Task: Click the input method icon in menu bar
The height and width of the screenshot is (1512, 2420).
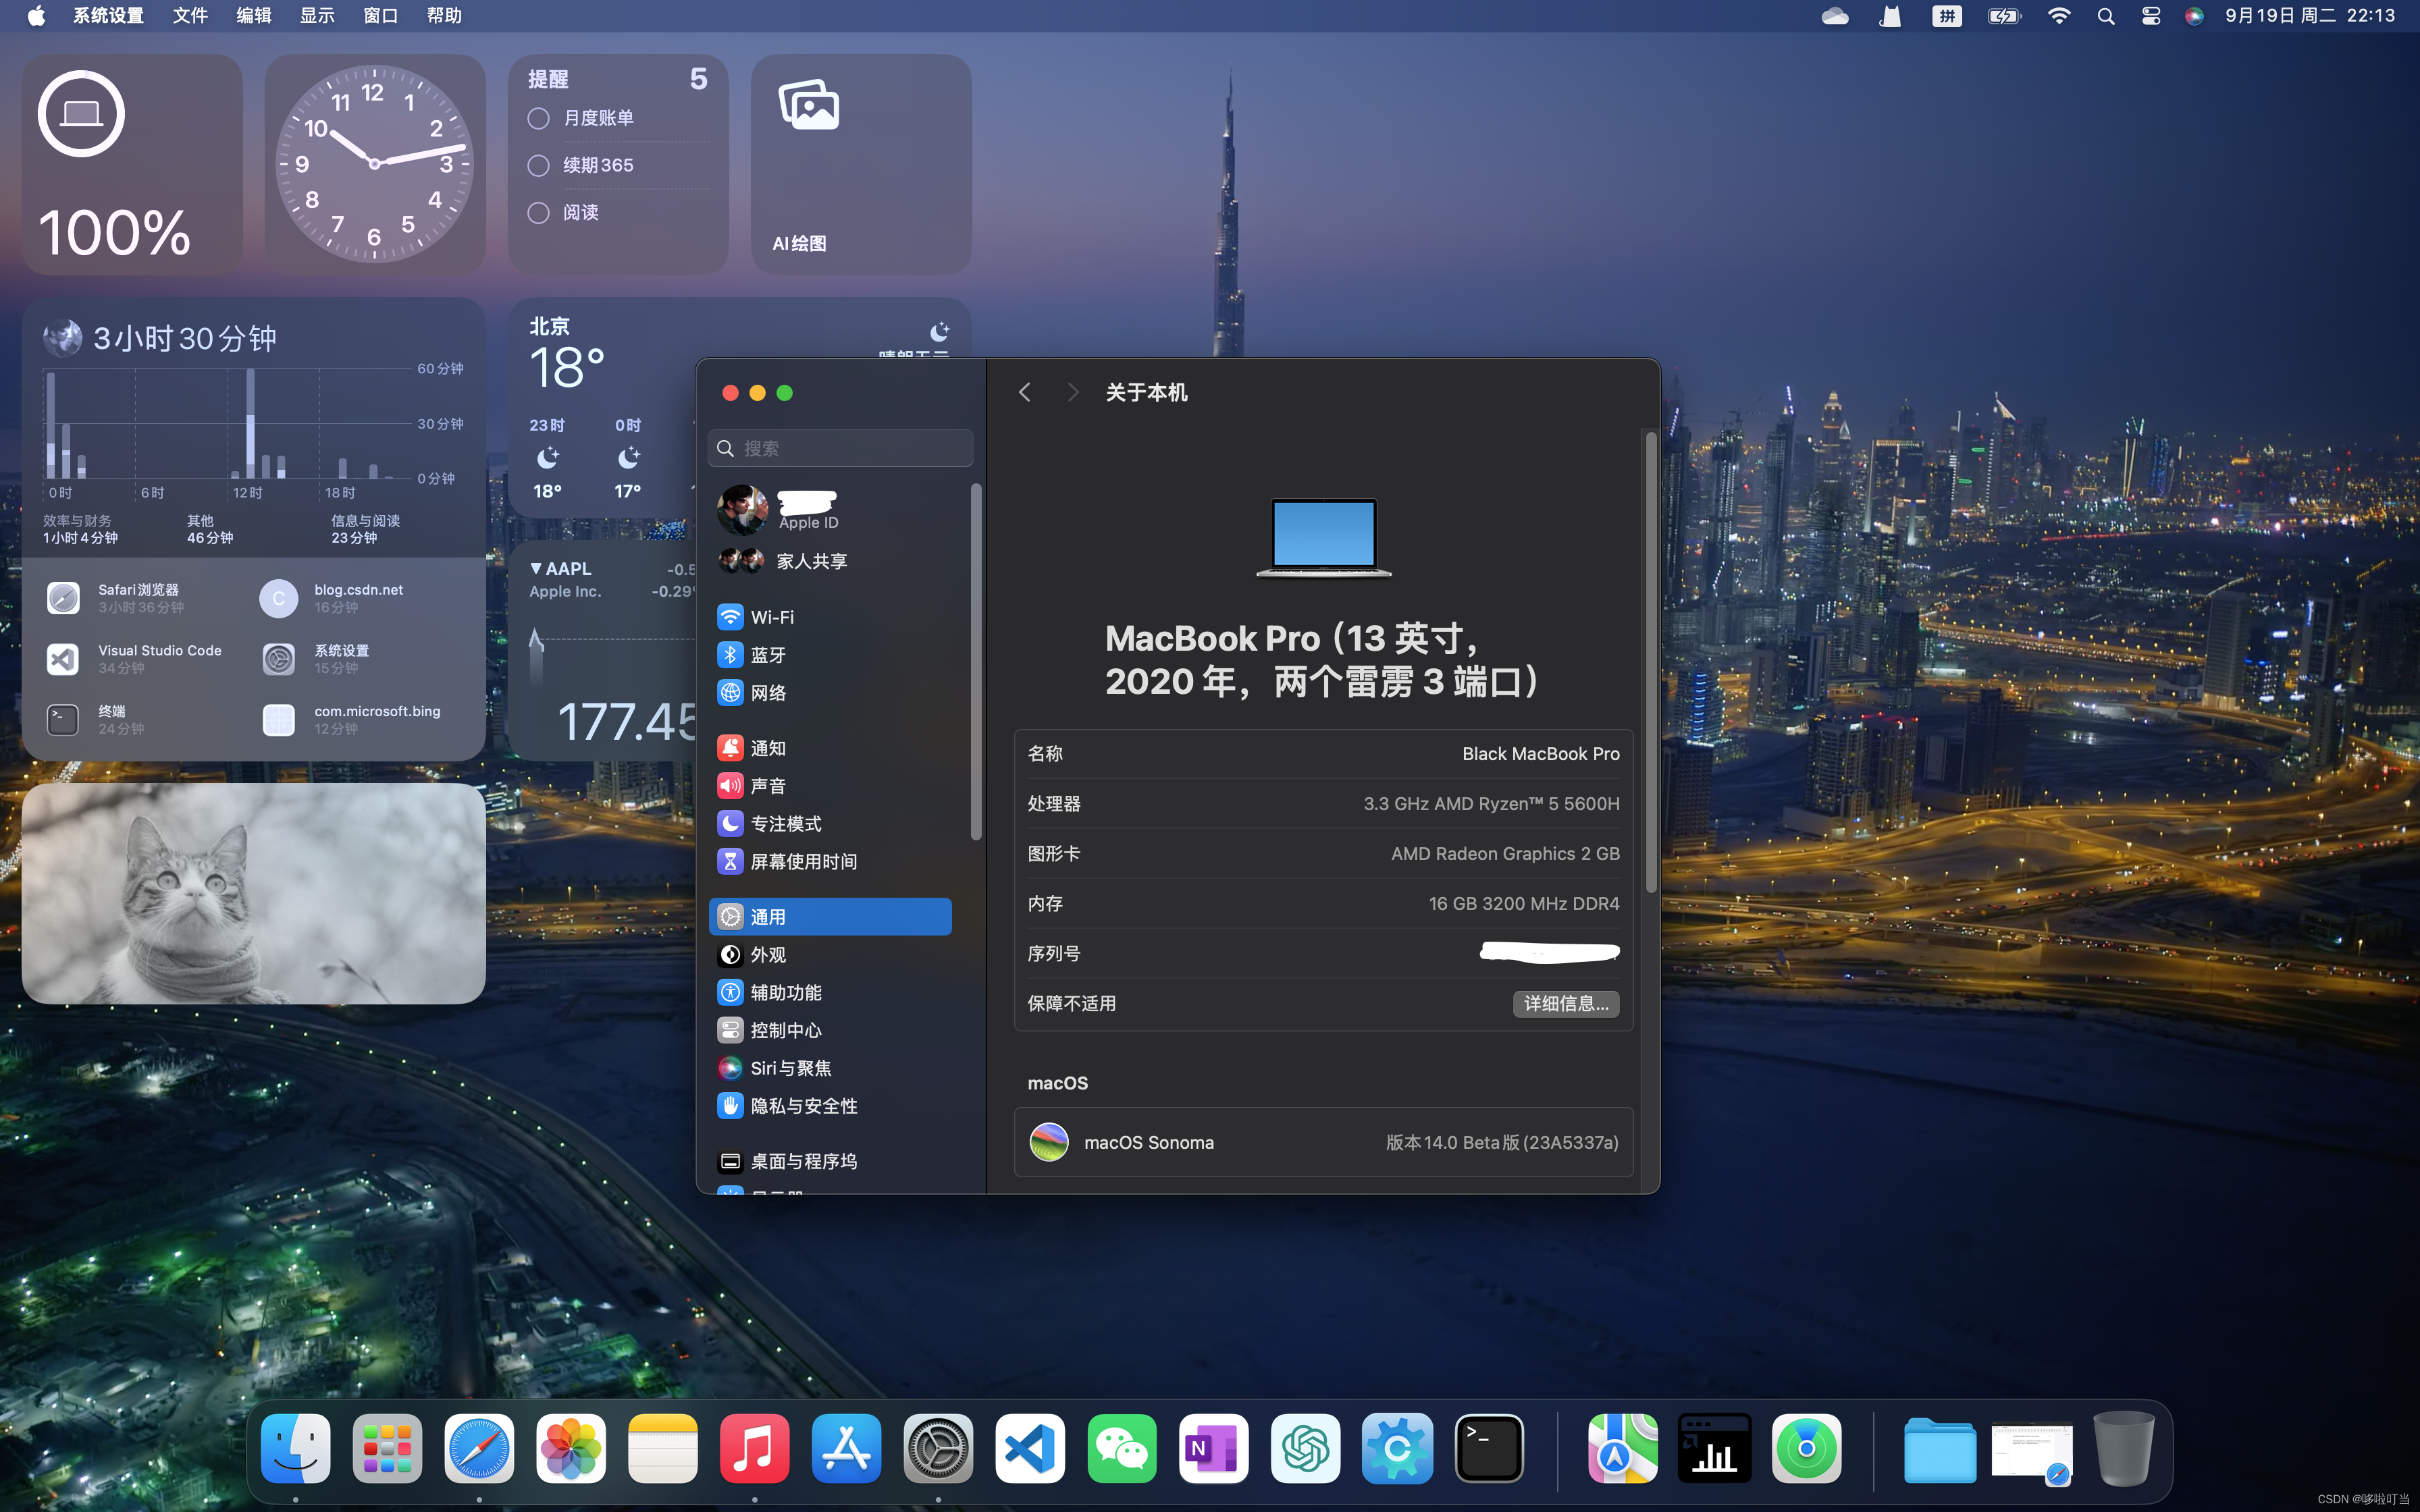Action: 1946,16
